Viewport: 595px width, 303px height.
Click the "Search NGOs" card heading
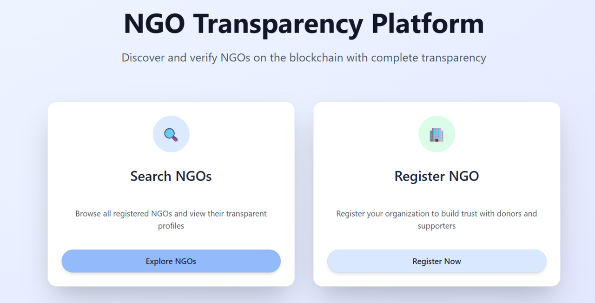pos(171,176)
